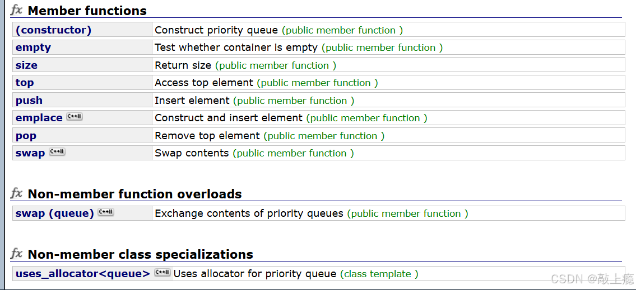Screen dimensions: 636x290
Task: Click the C++11 badge after uses_allocator<queue>
Action: (x=163, y=273)
